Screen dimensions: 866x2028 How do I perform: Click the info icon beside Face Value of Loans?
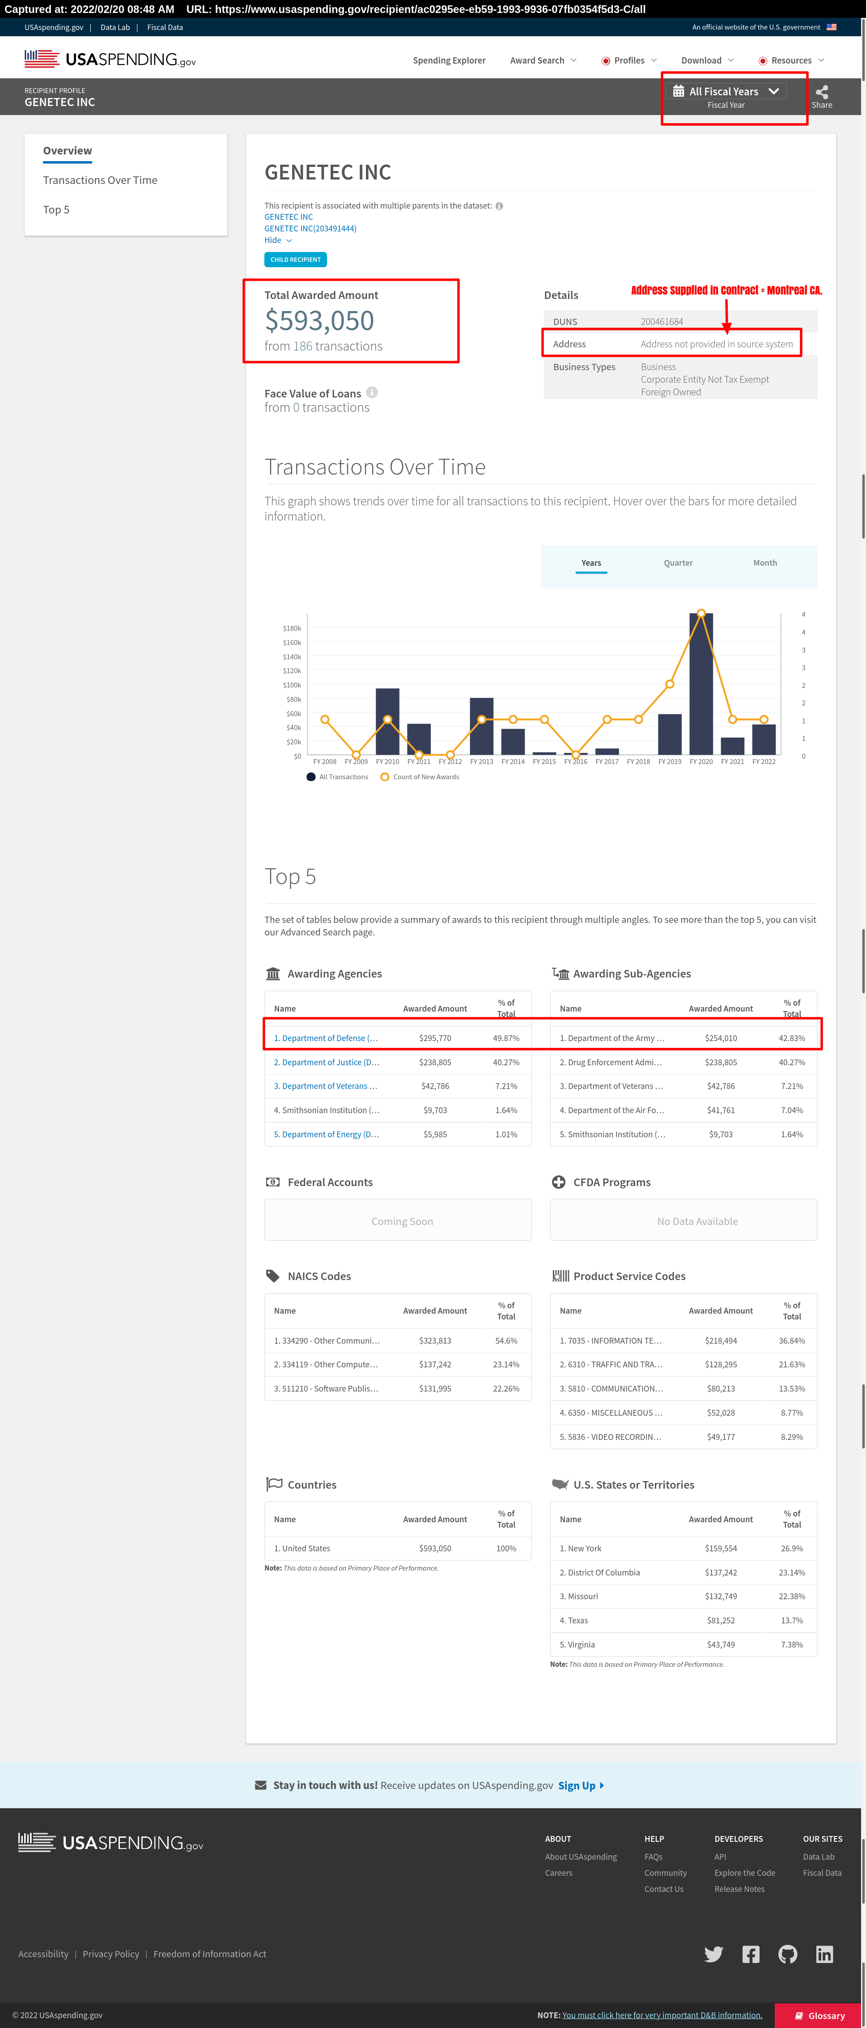coord(372,393)
